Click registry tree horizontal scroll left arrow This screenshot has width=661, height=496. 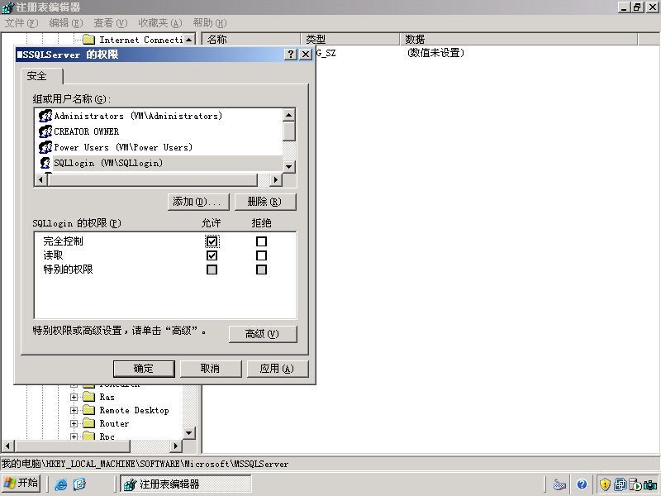7,446
